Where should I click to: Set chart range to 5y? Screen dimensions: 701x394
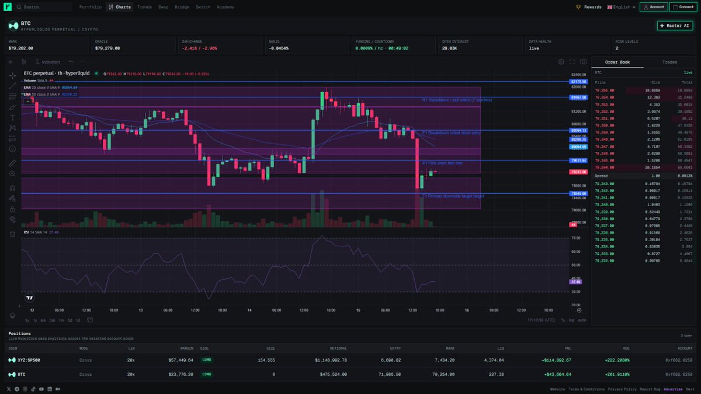(x=27, y=320)
